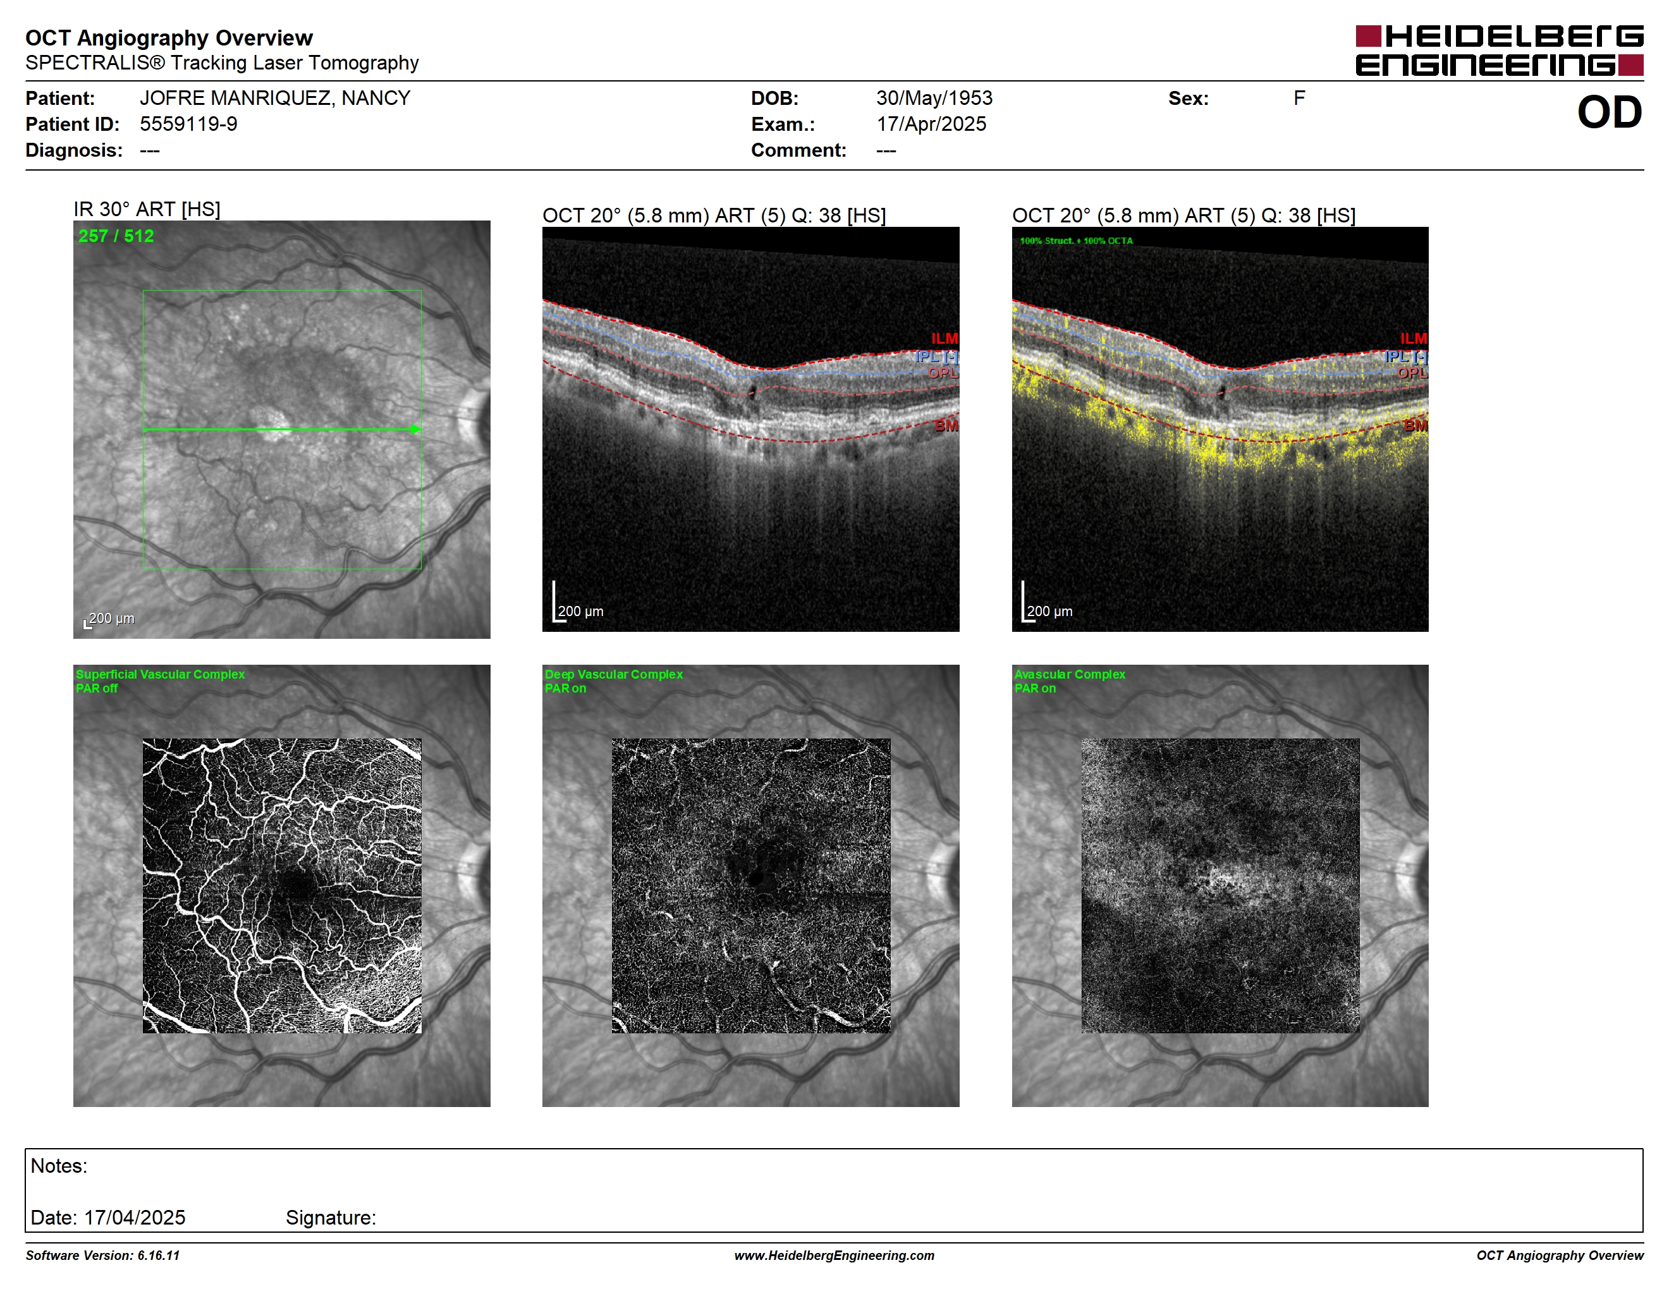1669x1289 pixels.
Task: Click the green scan line arrowhead on IR image
Action: pos(416,429)
